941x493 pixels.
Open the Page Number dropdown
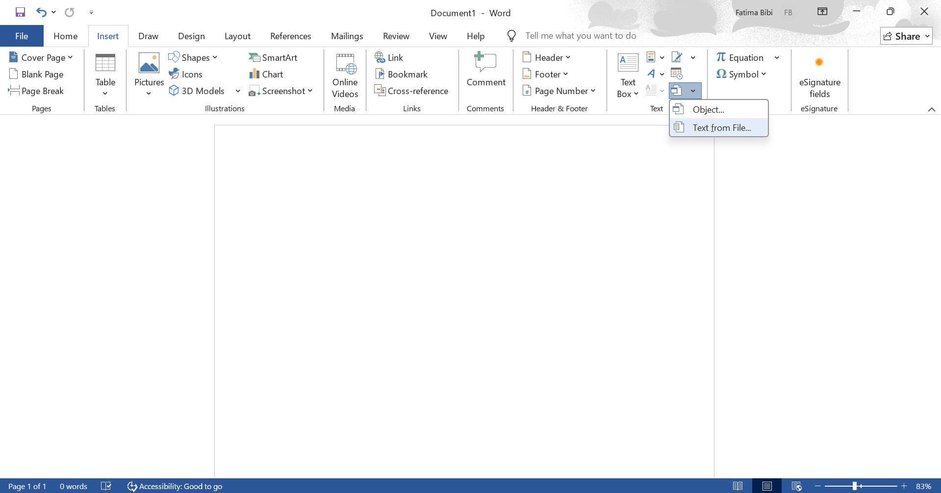click(x=559, y=91)
